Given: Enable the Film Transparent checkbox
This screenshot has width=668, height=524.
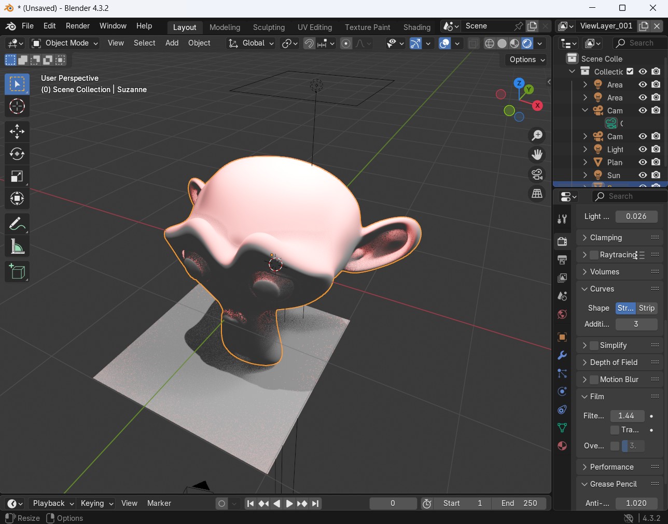Looking at the screenshot, I should pyautogui.click(x=615, y=430).
